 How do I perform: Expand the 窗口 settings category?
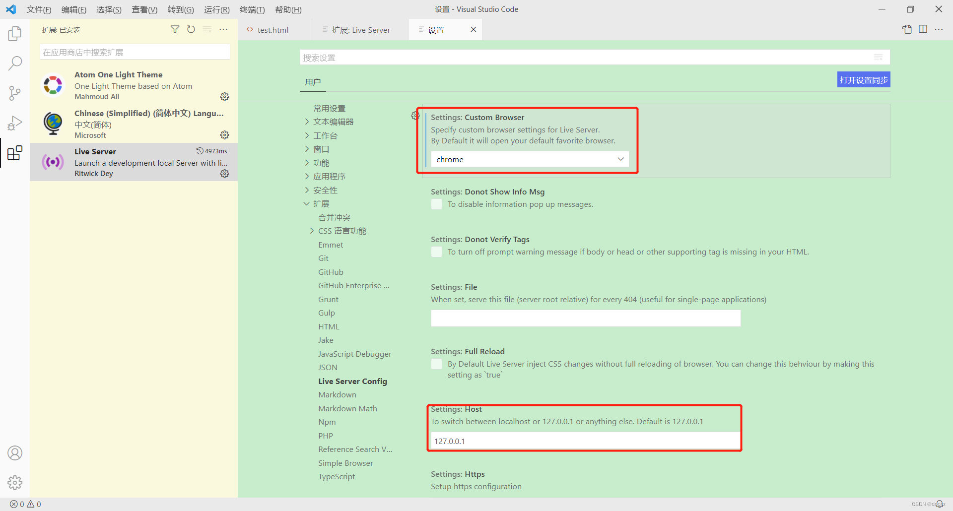point(307,149)
